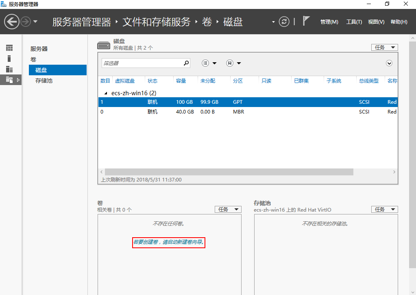The height and width of the screenshot is (295, 416).
Task: Open the list view options dropdown
Action: [209, 63]
